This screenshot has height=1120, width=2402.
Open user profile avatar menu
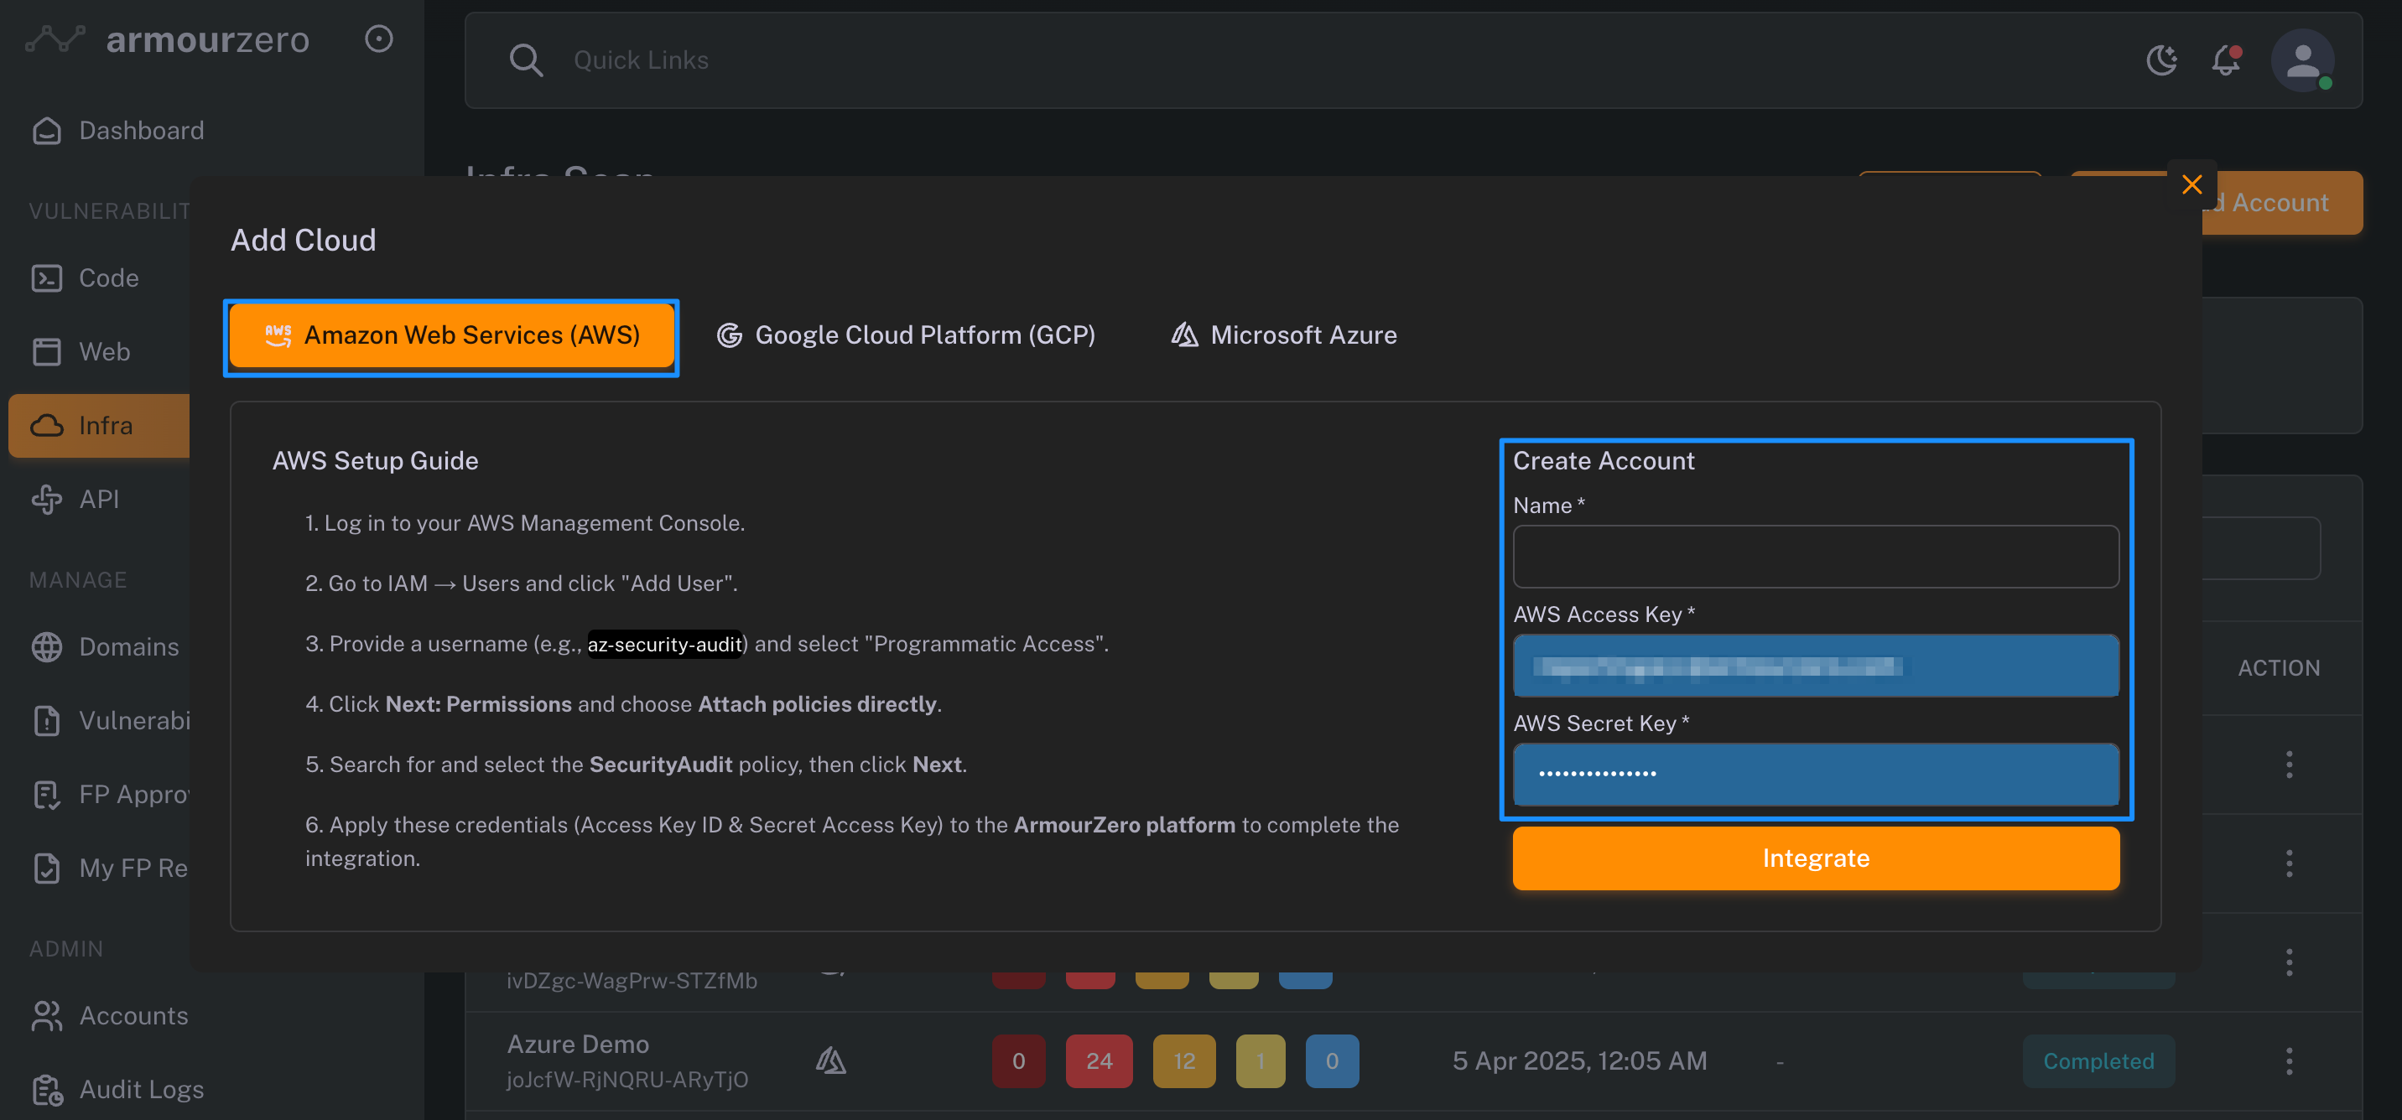pos(2301,60)
